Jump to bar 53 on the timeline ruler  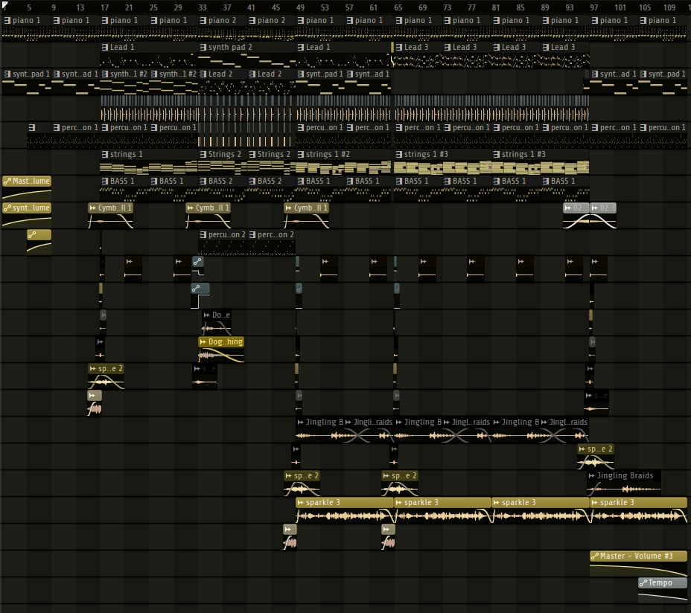click(325, 7)
